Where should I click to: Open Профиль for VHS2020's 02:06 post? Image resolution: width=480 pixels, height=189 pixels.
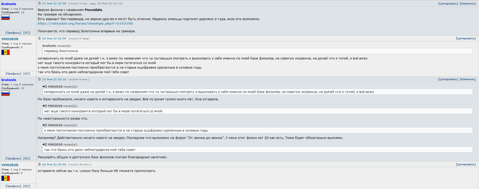tap(13, 74)
